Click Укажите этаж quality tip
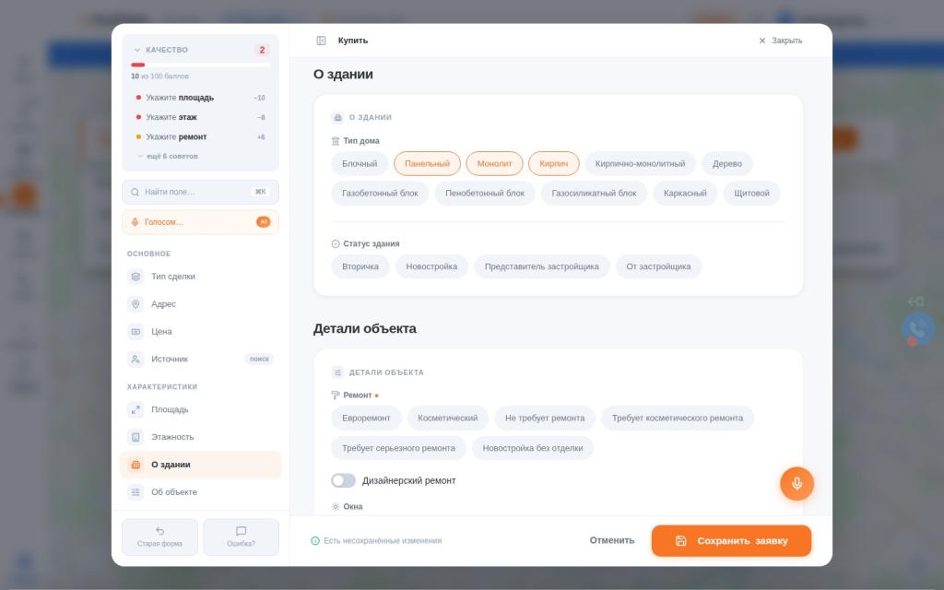Image resolution: width=944 pixels, height=590 pixels. click(x=200, y=117)
